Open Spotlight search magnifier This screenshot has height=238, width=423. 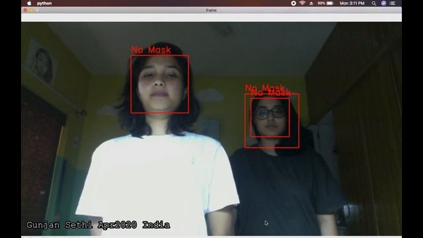[373, 3]
